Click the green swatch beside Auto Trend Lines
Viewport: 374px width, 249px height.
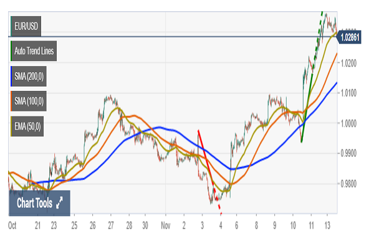click(x=11, y=52)
